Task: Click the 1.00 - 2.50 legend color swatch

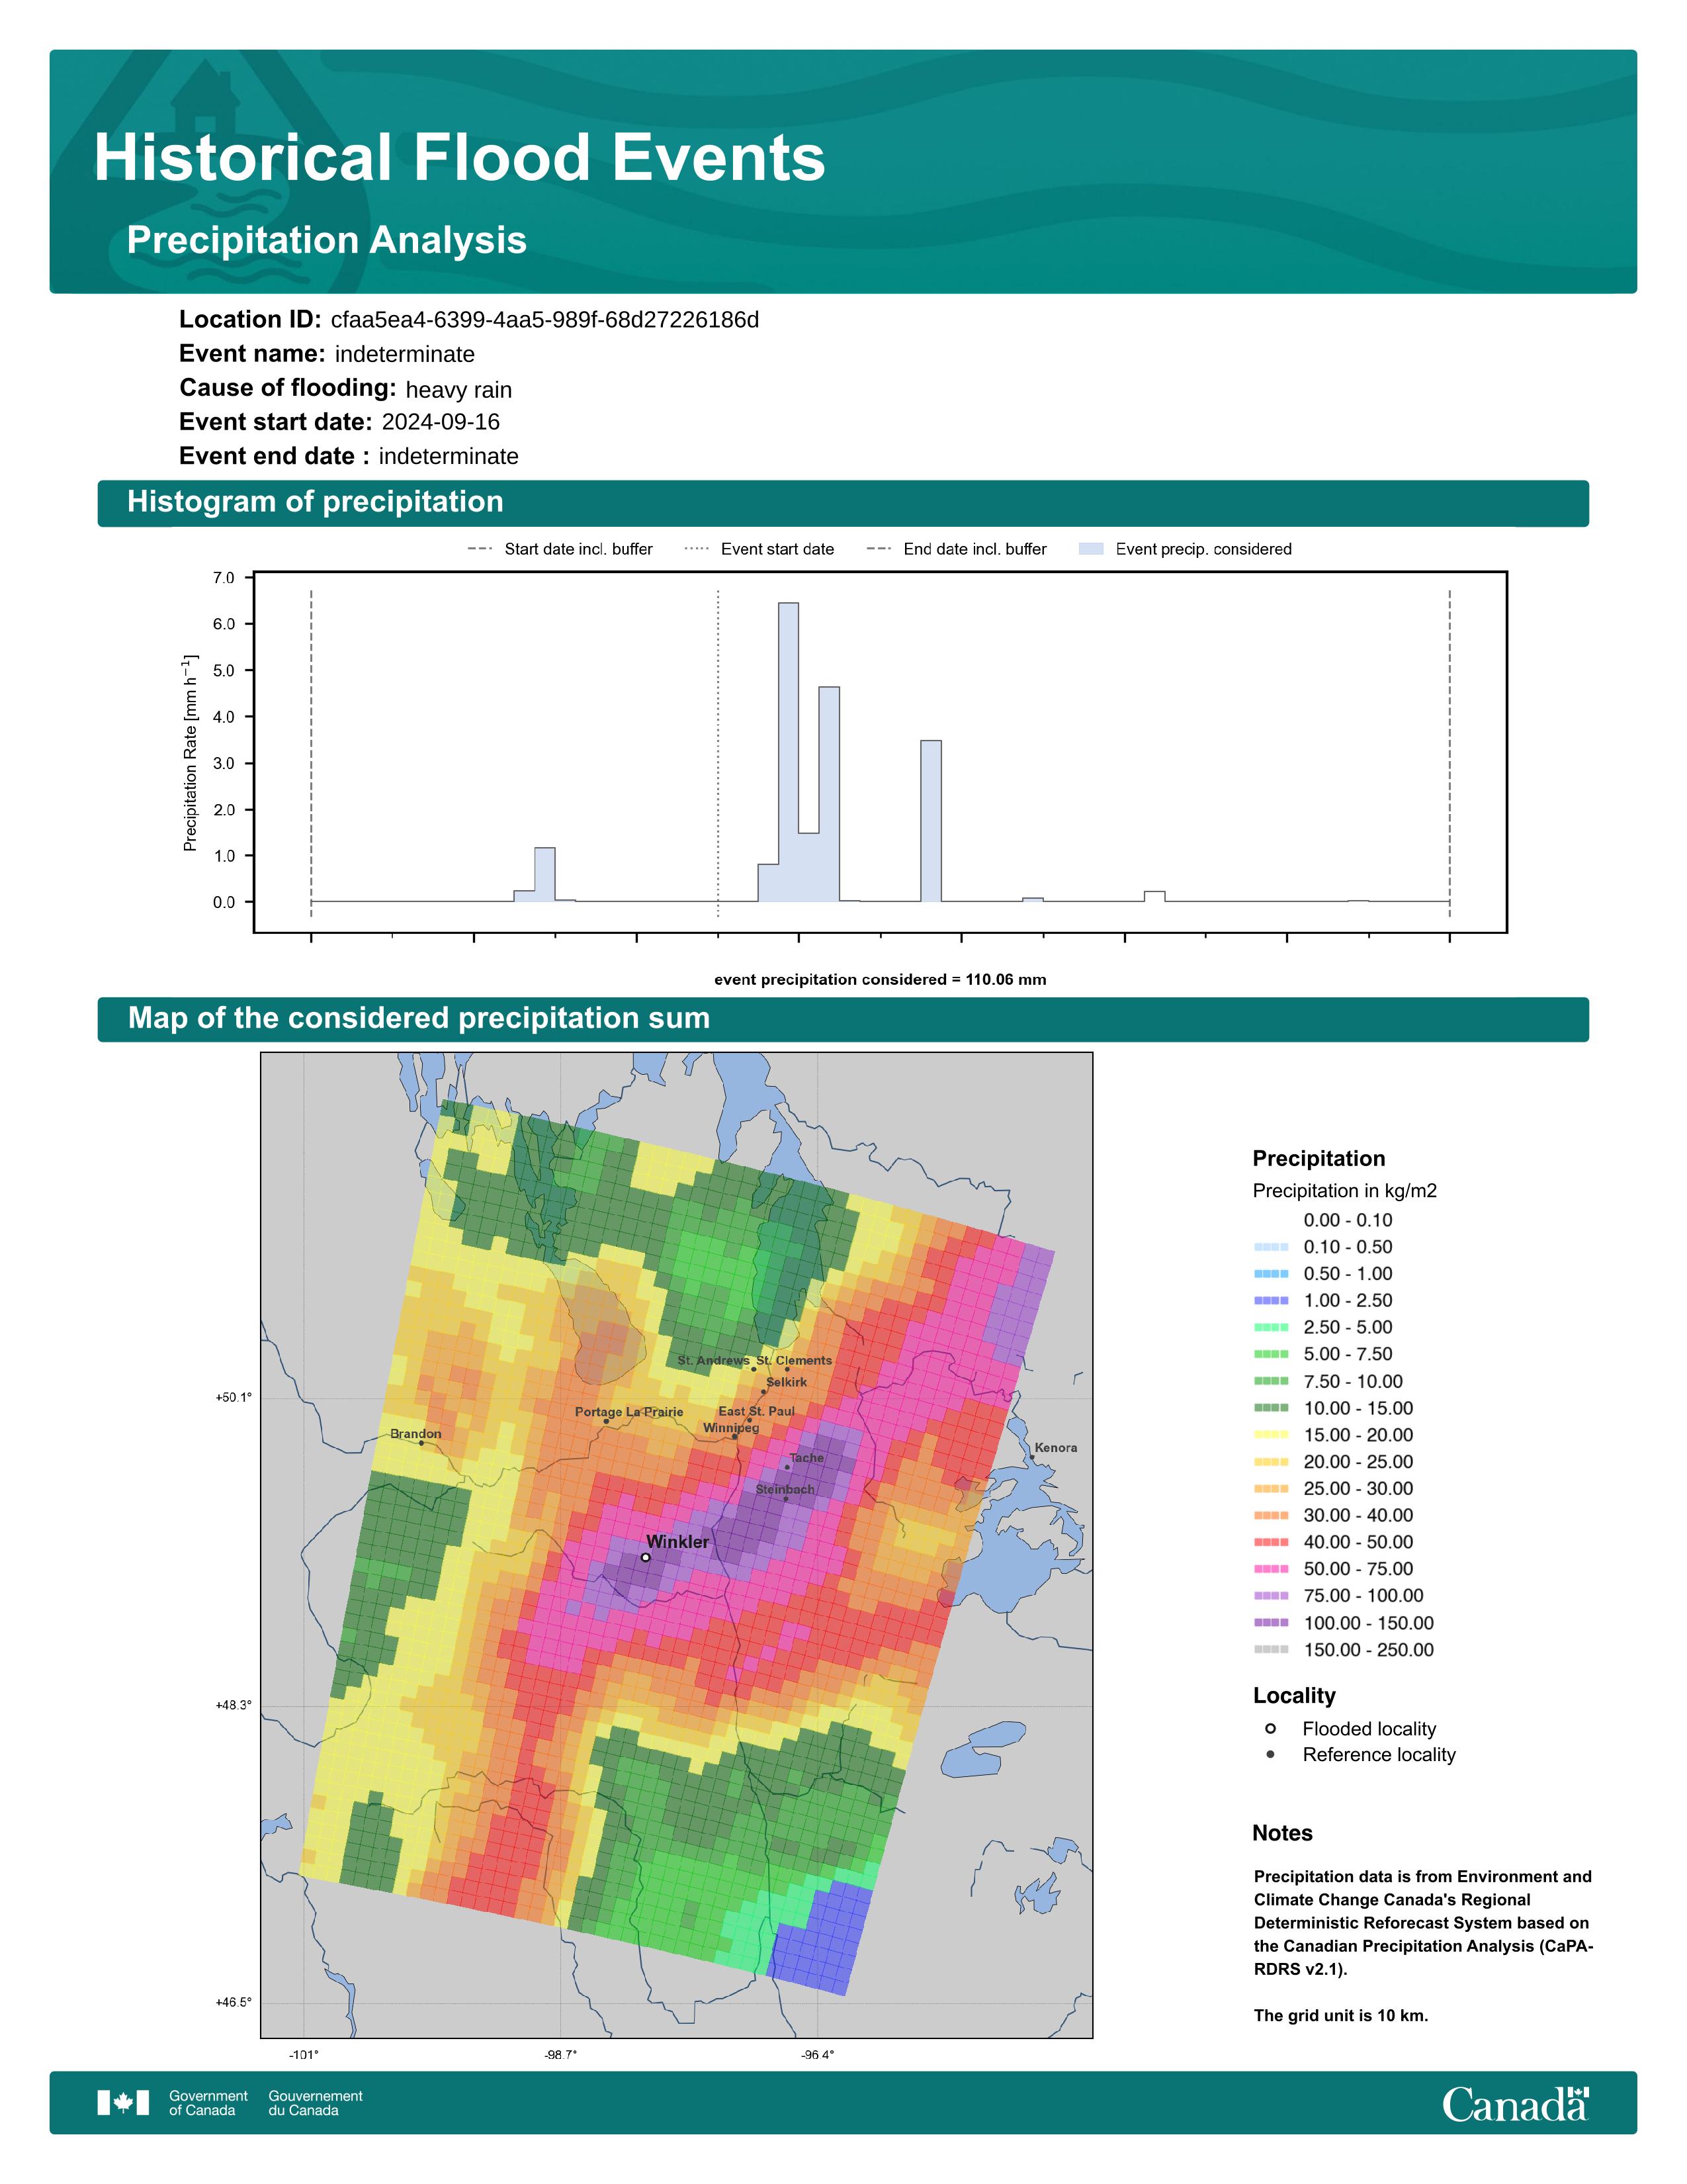Action: pos(1272,1301)
